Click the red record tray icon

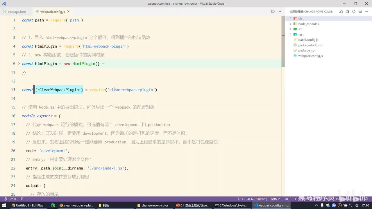339,205
